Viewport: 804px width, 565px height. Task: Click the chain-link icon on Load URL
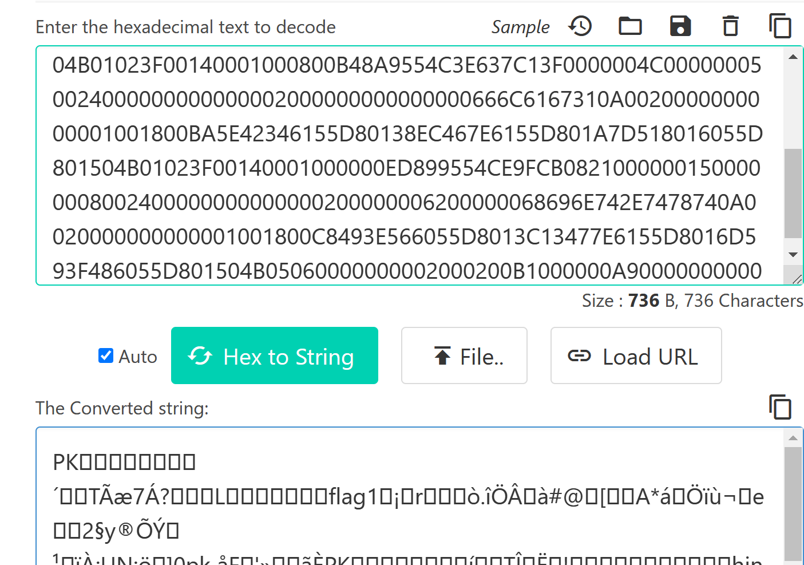(579, 356)
